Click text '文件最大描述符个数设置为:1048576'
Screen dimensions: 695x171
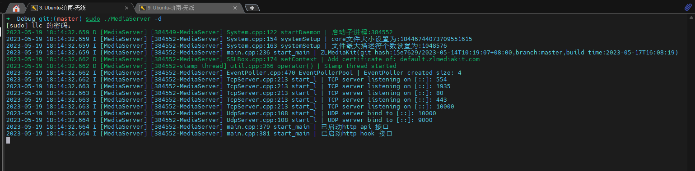(x=389, y=45)
